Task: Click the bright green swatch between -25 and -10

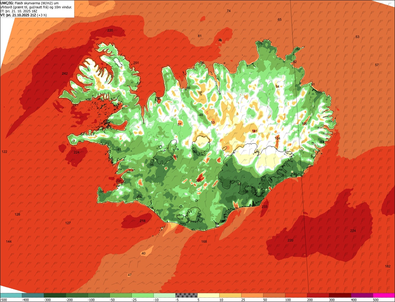Action: pyautogui.click(x=143, y=295)
